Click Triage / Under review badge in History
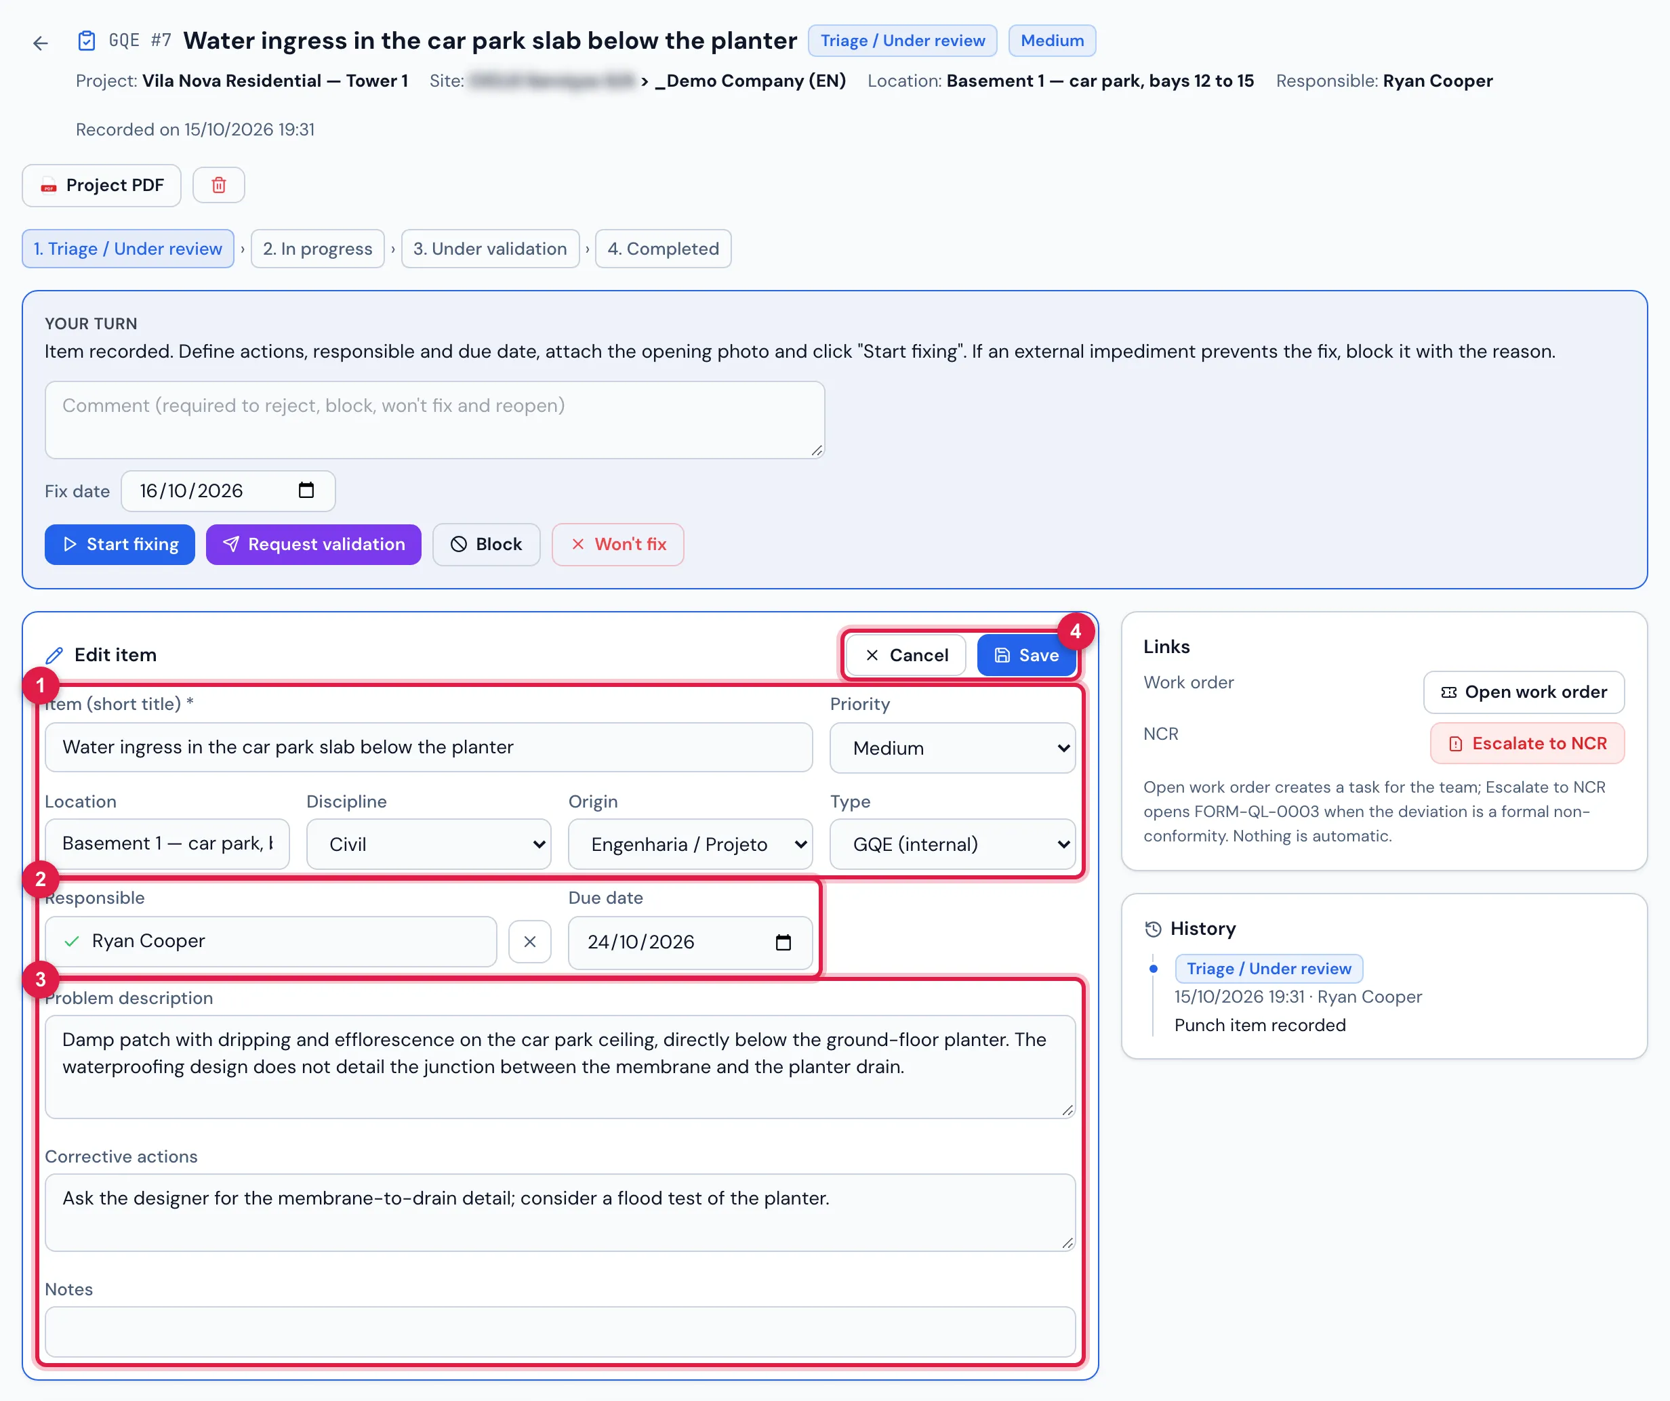 coord(1269,969)
